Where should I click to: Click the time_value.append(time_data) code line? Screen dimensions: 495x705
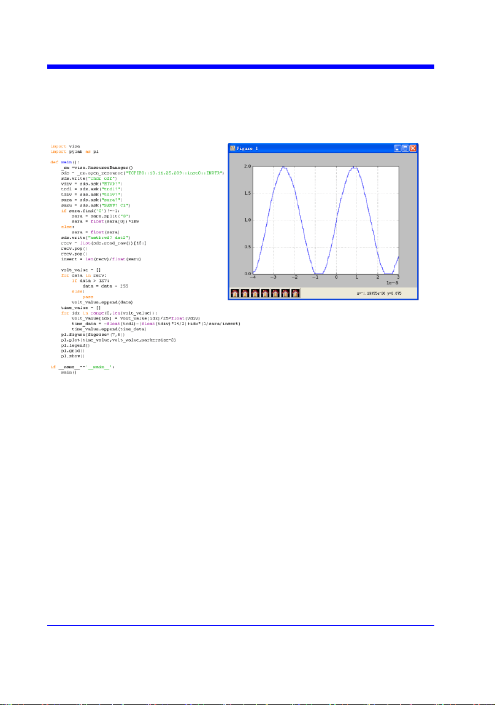coord(109,329)
